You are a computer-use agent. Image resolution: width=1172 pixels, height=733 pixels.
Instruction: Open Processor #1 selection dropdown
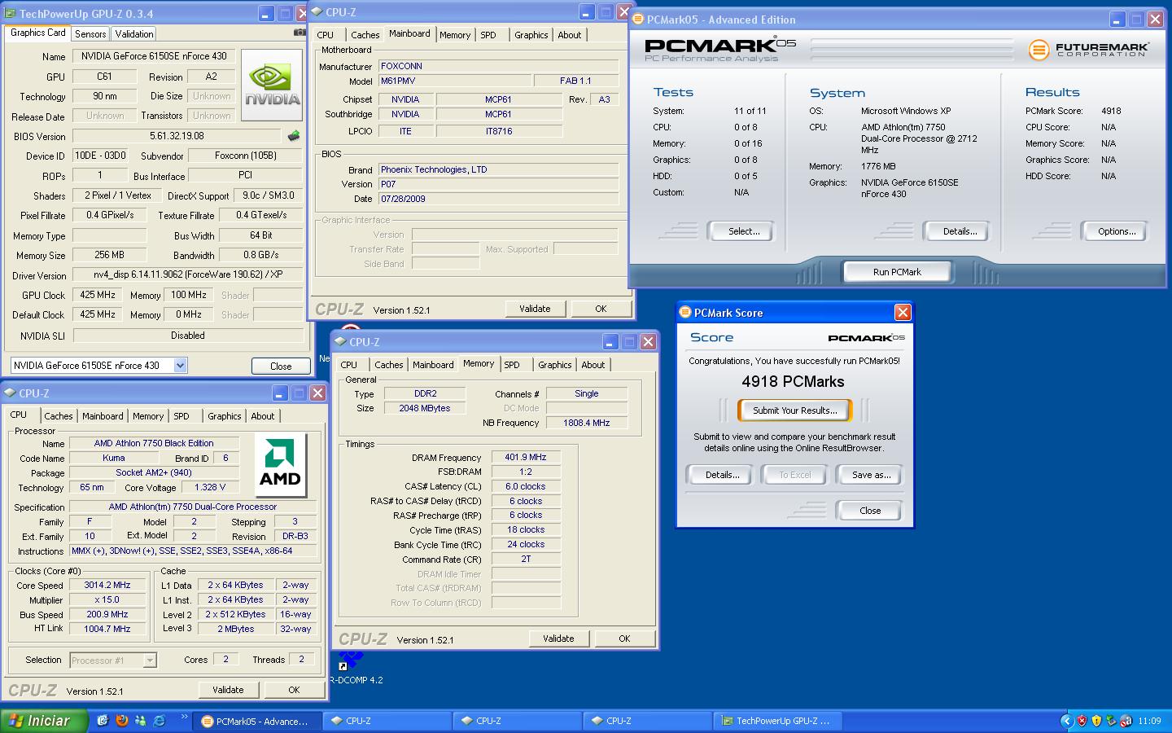pyautogui.click(x=150, y=661)
